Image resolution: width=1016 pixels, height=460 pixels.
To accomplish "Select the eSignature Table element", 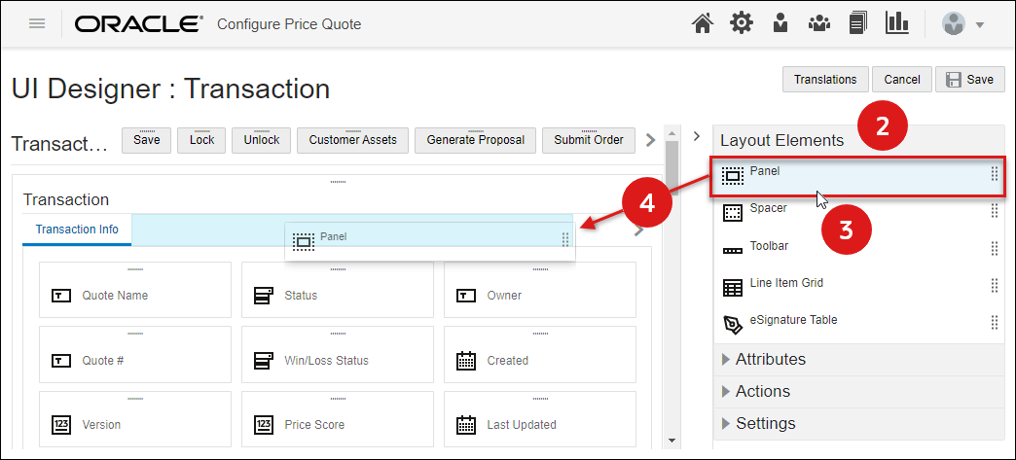I will [793, 321].
